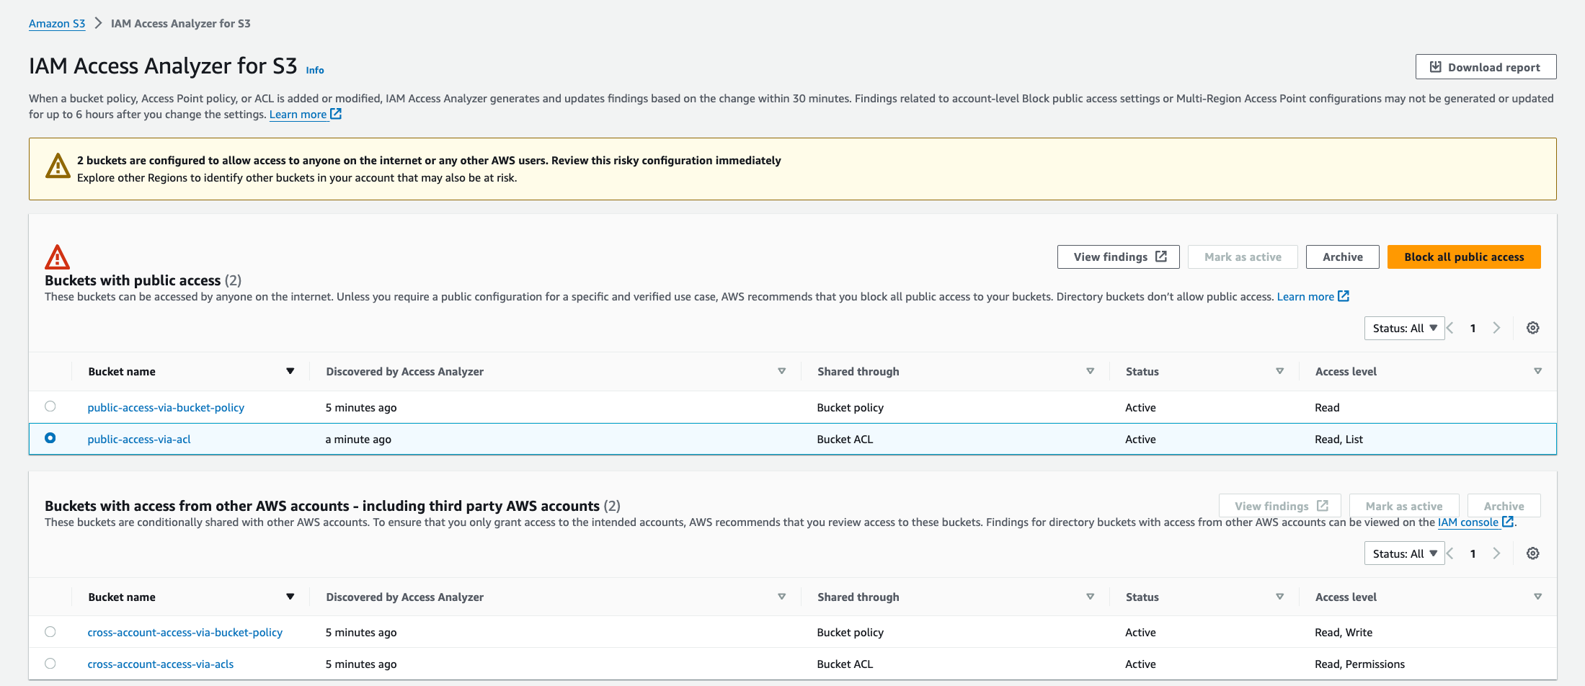
Task: Open the public-access-via-acl bucket link
Action: 138,439
